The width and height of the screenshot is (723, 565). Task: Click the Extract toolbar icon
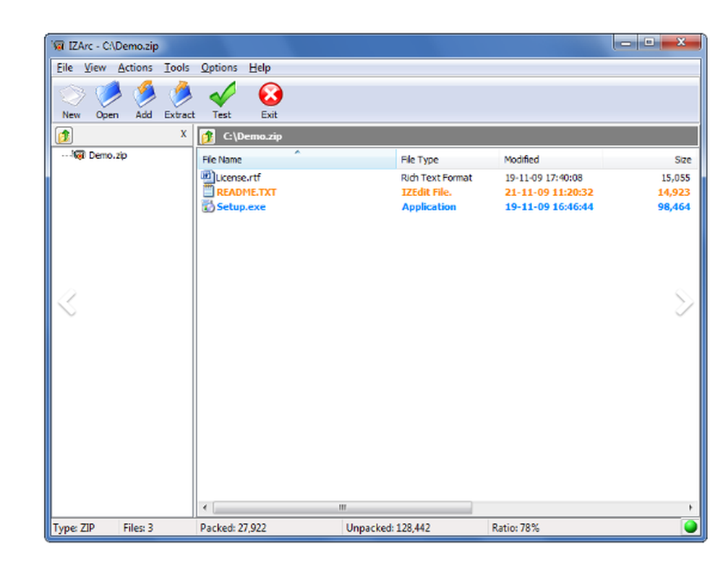pos(180,94)
